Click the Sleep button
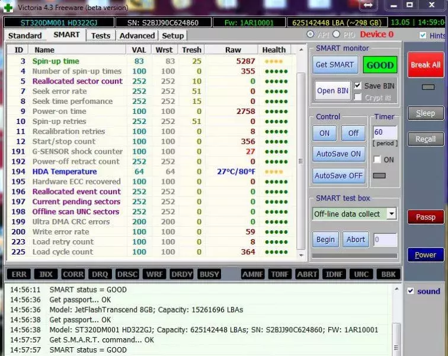Image resolution: width=448 pixels, height=356 pixels. click(425, 113)
